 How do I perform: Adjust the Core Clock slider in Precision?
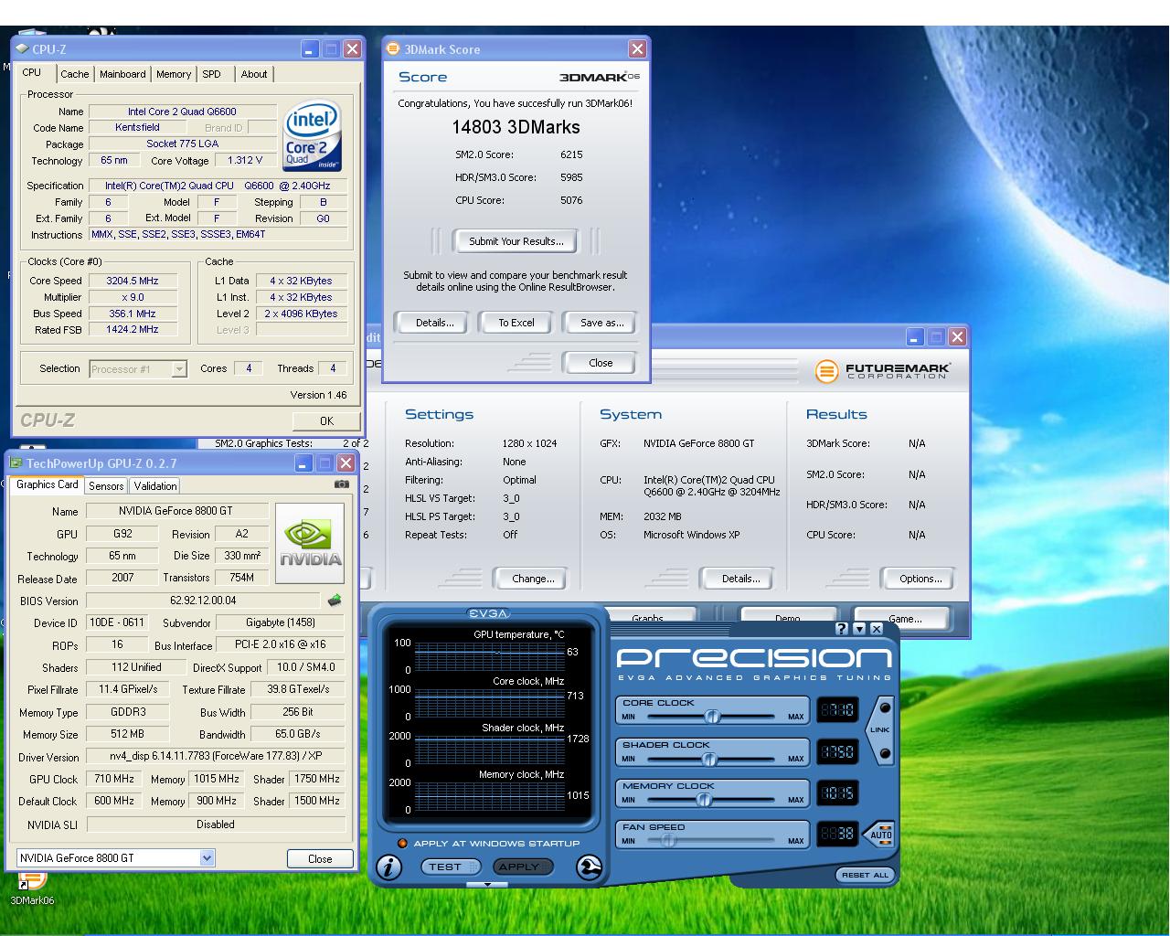click(712, 717)
